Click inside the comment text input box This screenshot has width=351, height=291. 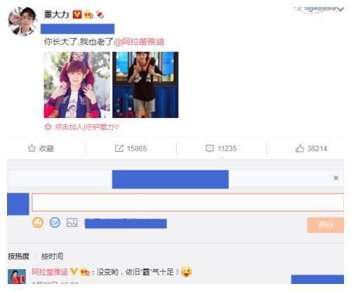click(187, 202)
